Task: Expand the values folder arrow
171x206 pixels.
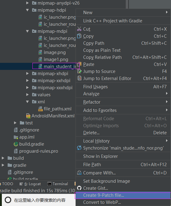Action: (x=28, y=95)
